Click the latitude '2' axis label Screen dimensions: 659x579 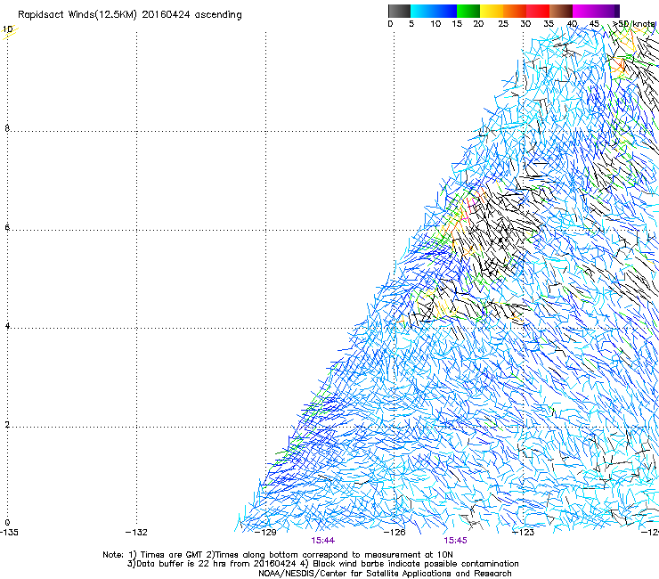point(7,425)
